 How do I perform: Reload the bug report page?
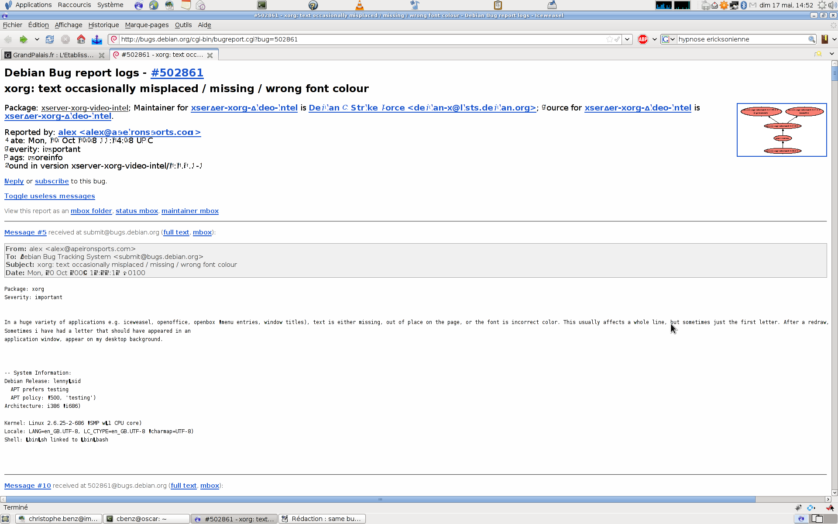(50, 39)
